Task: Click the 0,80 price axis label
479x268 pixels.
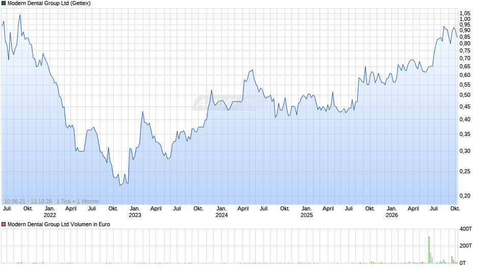Action: click(x=465, y=43)
